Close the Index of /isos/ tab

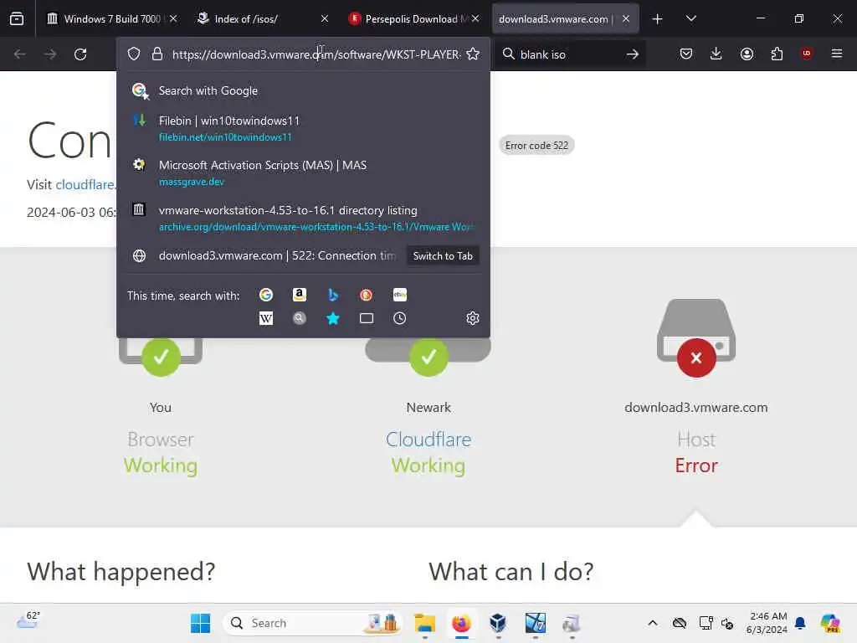click(325, 18)
